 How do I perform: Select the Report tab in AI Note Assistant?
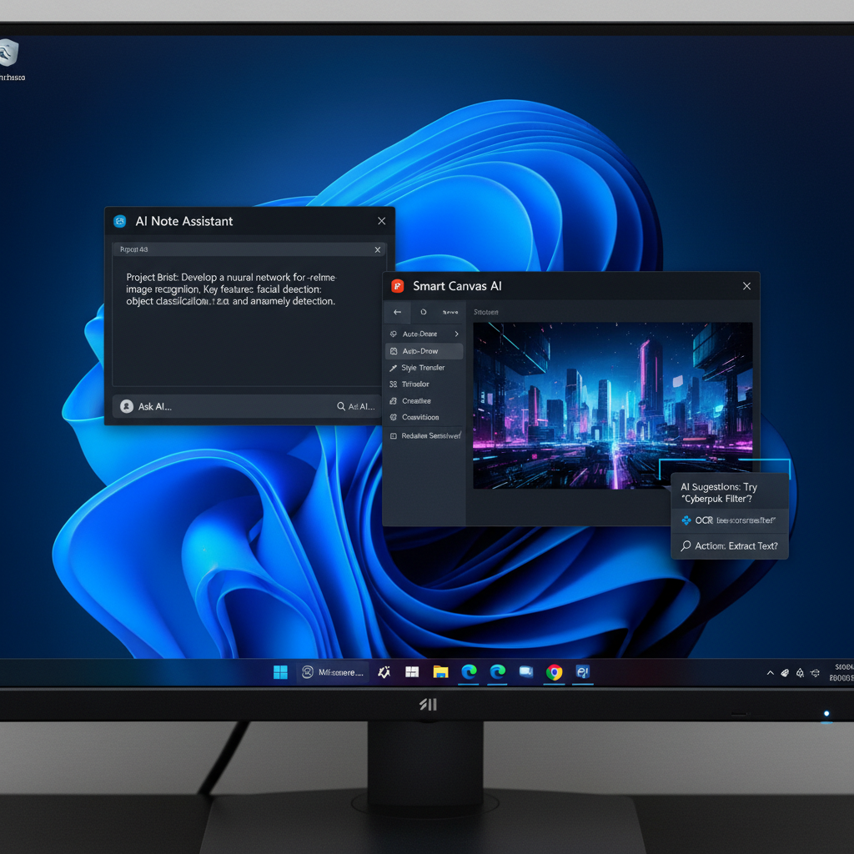tap(249, 249)
